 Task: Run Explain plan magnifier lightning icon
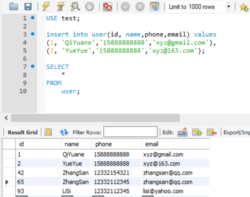pyautogui.click(x=75, y=6)
